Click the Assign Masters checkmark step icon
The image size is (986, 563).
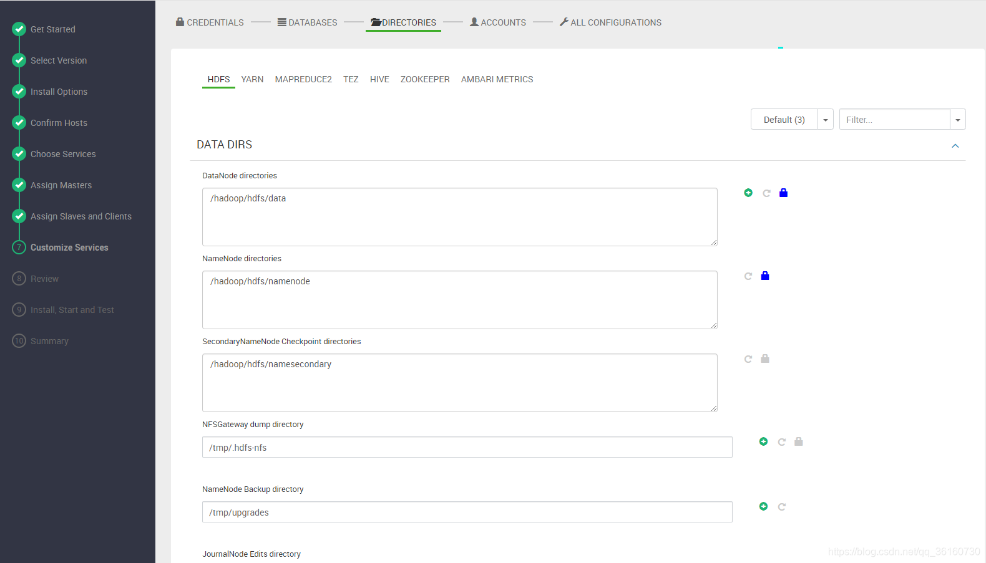[x=19, y=185]
